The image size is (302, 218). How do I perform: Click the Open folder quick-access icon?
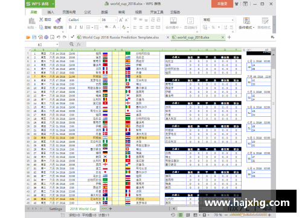click(x=28, y=37)
